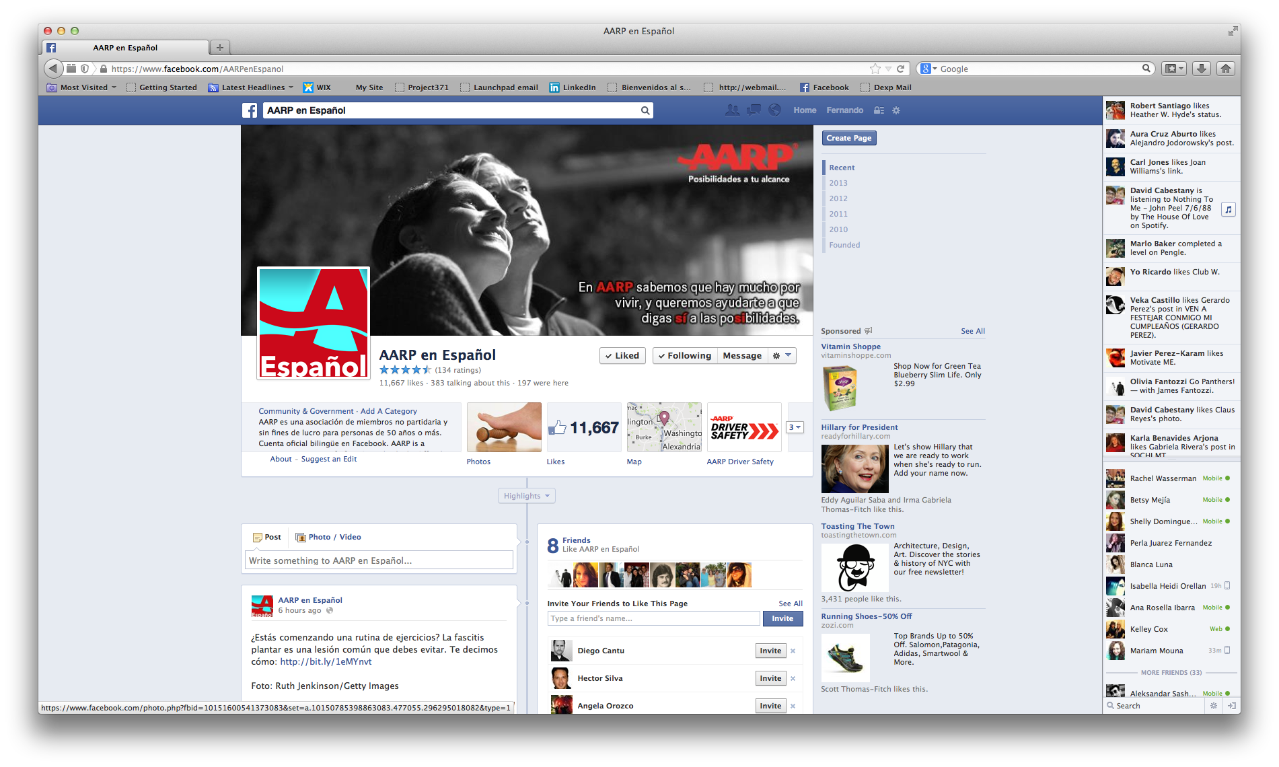Open the privacy shortcuts icon
The image size is (1279, 767).
click(879, 110)
